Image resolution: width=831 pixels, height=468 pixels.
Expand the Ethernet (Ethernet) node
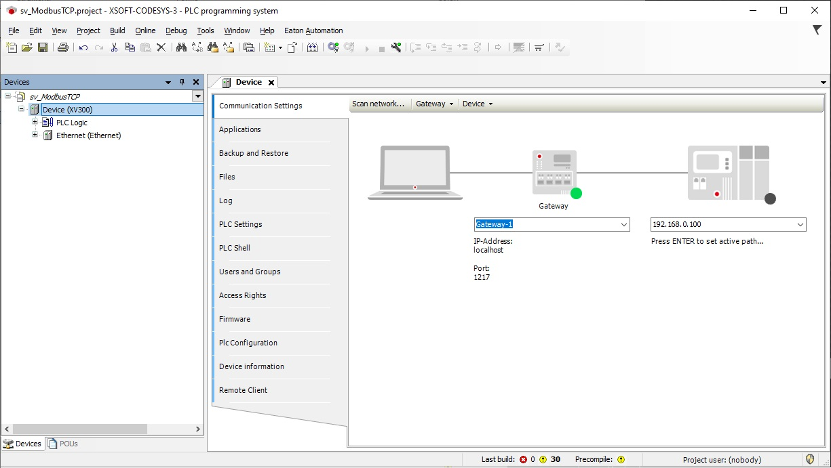click(x=35, y=135)
